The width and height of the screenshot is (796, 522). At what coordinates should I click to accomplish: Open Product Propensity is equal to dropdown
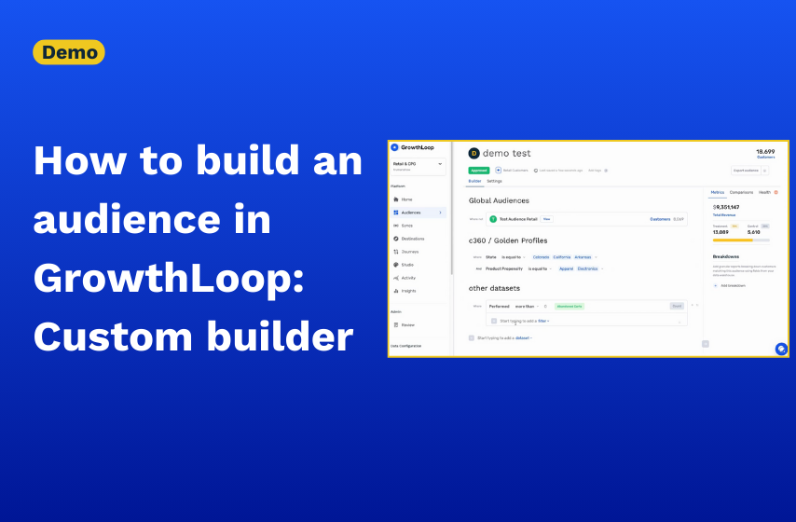540,268
